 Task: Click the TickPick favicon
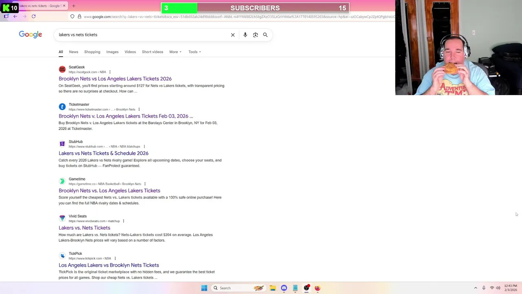(x=62, y=256)
